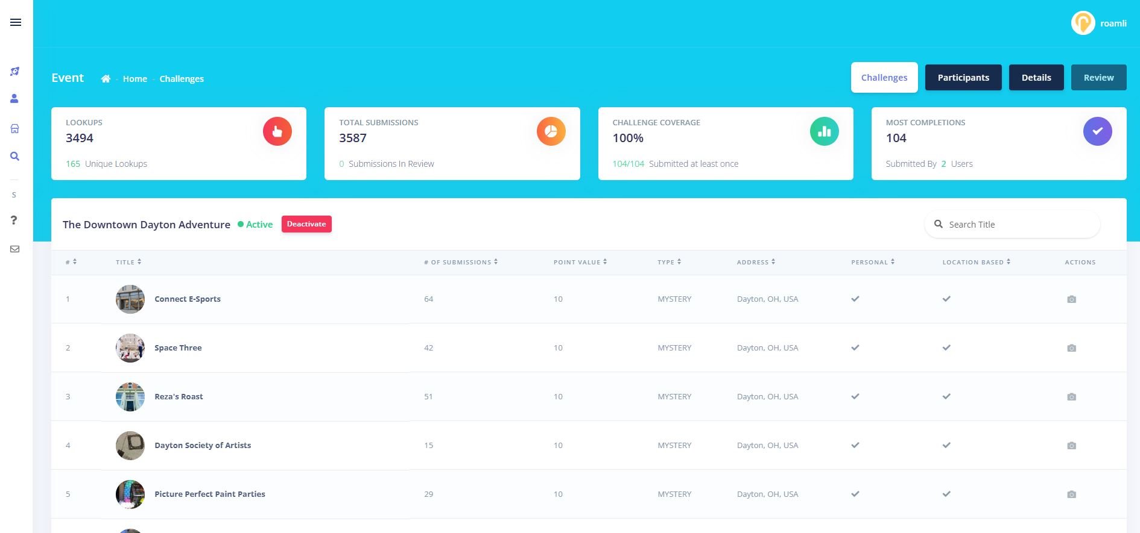Click camera action icon for Reza's Roast
This screenshot has height=533, width=1140.
tap(1071, 397)
